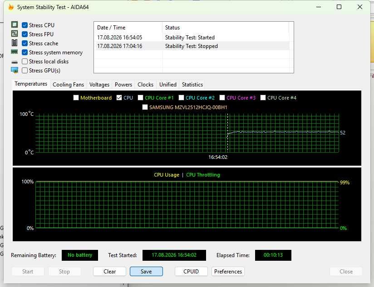
Task: Click the RAM module icon beside Stress system memory
Action: pyautogui.click(x=15, y=52)
